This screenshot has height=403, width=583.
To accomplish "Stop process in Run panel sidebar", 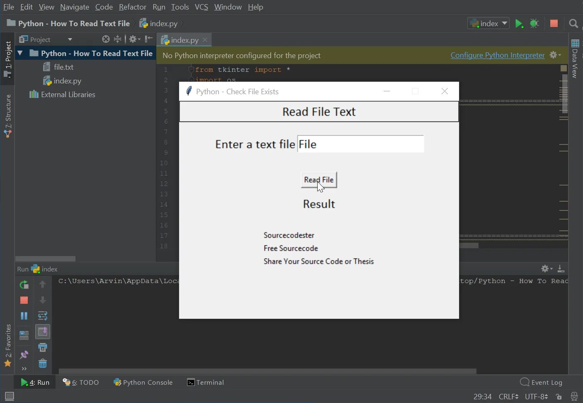I will 24,300.
